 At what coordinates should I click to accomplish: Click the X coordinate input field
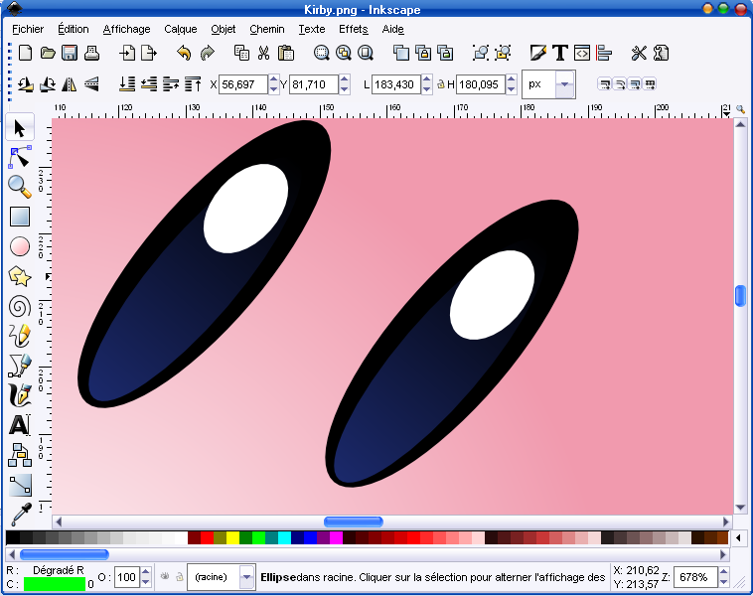coord(242,84)
